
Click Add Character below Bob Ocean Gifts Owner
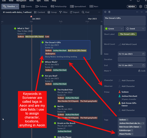point(127,110)
